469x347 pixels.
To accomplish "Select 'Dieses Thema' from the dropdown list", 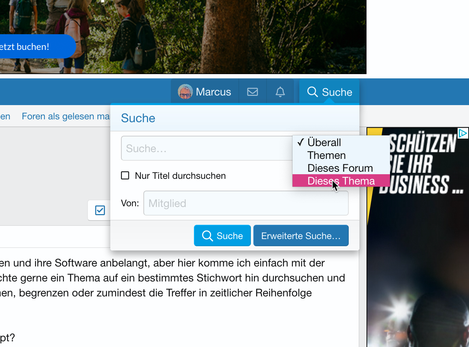I will click(341, 181).
